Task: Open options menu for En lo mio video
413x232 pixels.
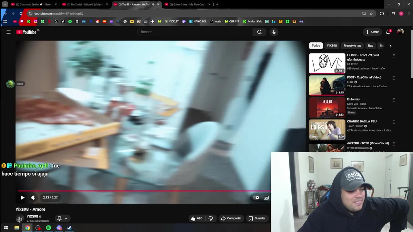Action: click(394, 100)
